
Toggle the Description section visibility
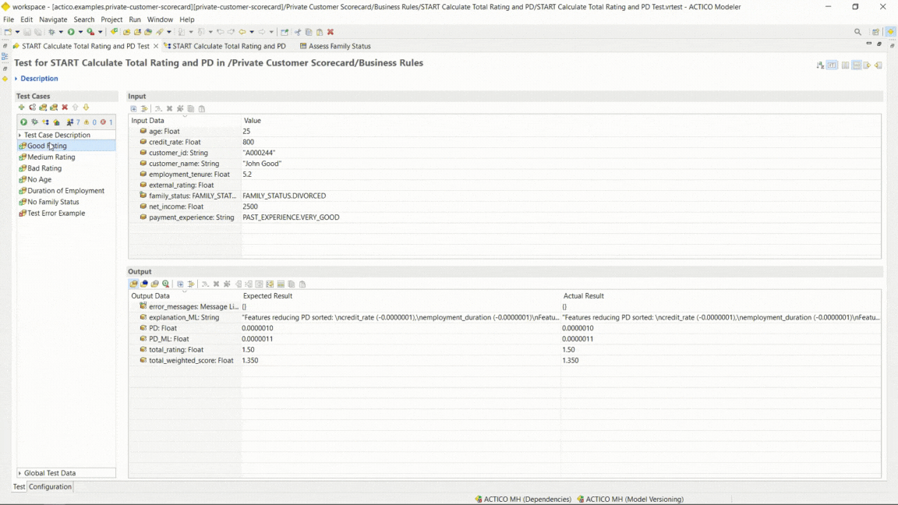(16, 78)
